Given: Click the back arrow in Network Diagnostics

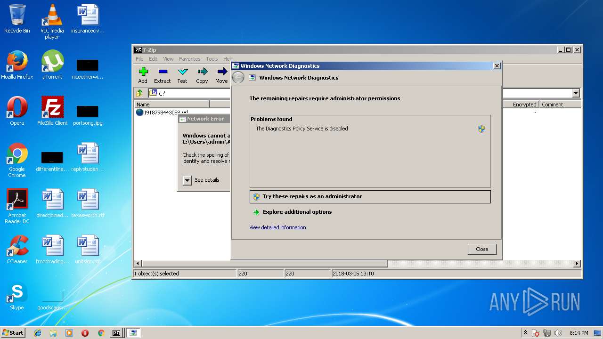Looking at the screenshot, I should [x=238, y=78].
